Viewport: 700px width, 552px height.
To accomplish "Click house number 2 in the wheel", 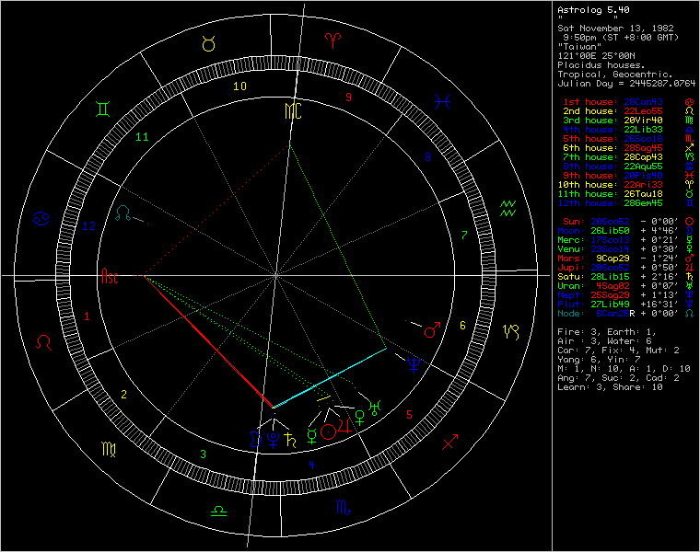I will (123, 394).
